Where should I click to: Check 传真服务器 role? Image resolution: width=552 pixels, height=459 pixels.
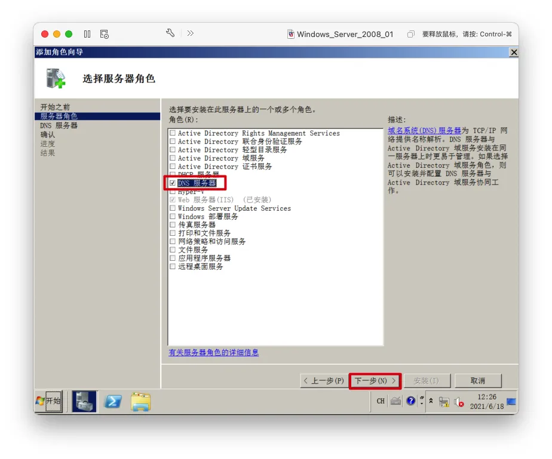[x=173, y=224]
